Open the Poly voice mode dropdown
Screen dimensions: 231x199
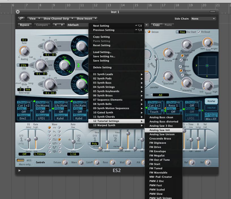coord(93,143)
